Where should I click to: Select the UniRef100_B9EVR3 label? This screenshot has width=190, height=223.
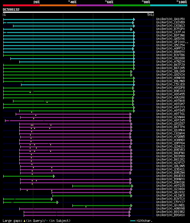(170, 150)
